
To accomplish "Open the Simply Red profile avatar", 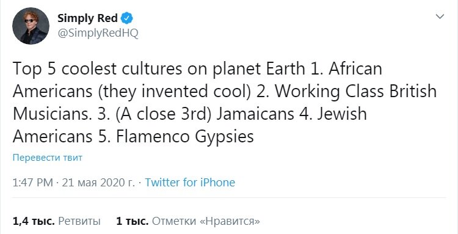I will 31,26.
